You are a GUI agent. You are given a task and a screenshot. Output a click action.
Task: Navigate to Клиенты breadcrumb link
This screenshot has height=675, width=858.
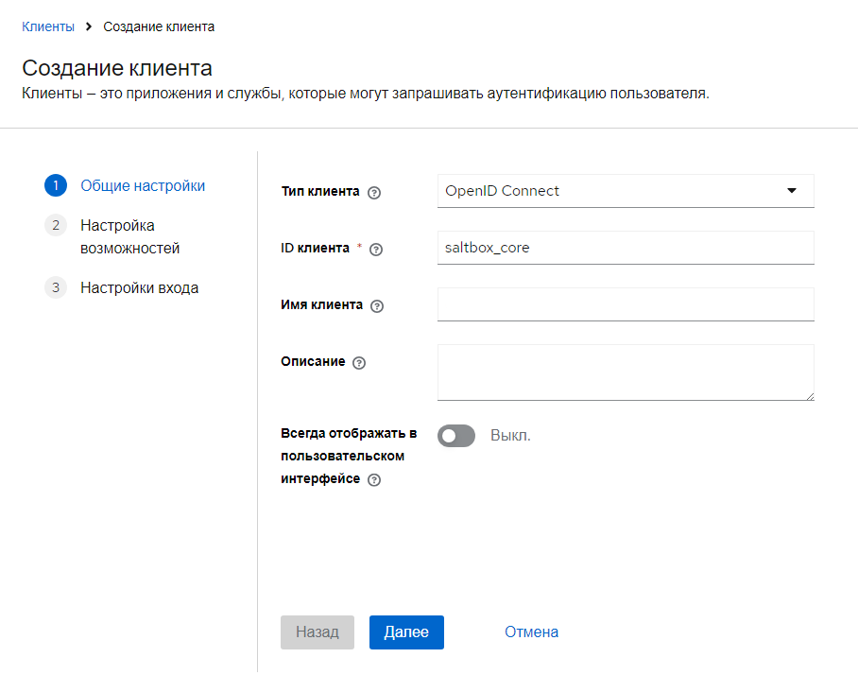[x=48, y=26]
